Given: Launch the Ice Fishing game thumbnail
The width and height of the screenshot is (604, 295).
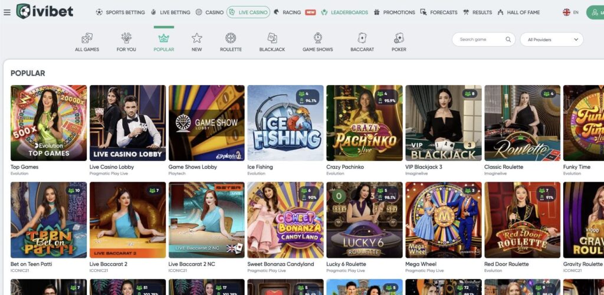Looking at the screenshot, I should (x=285, y=123).
